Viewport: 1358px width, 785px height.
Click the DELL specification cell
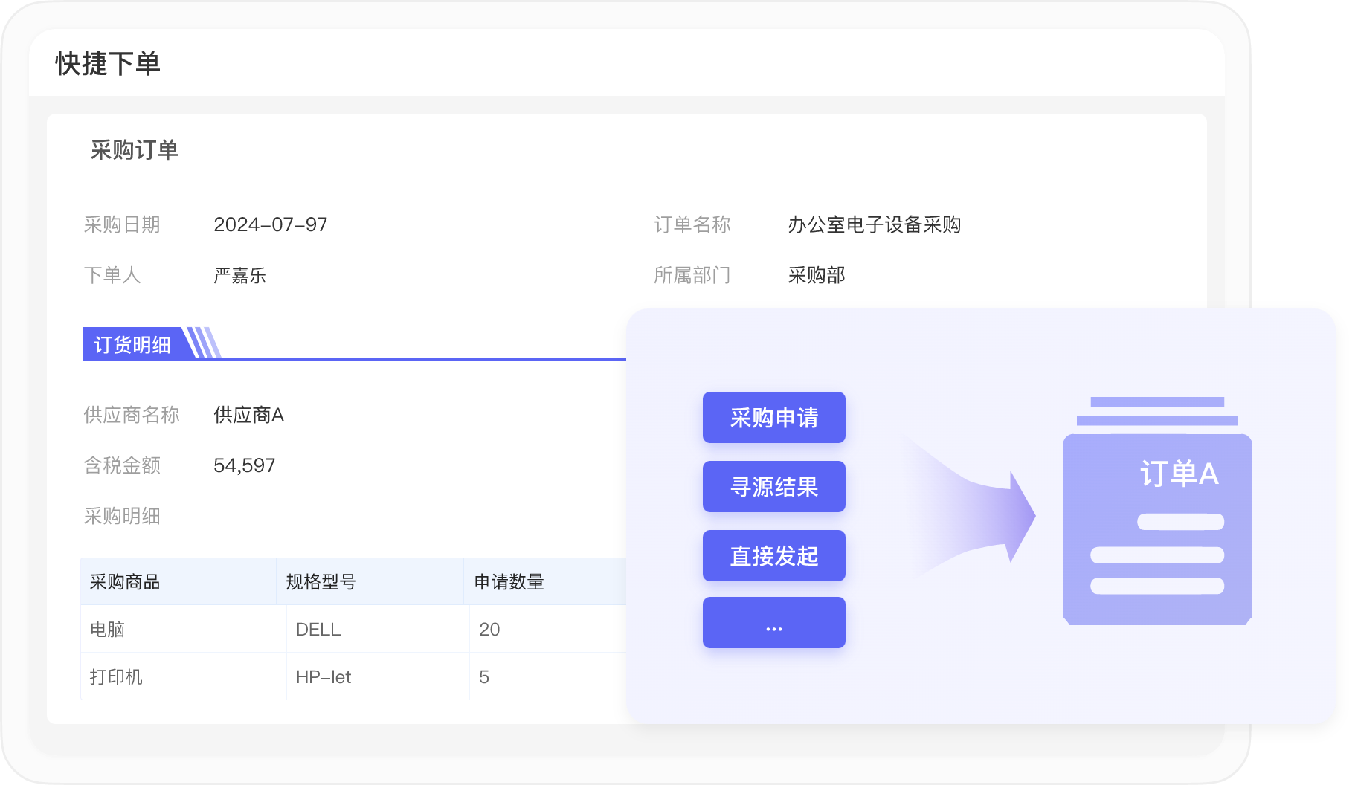click(x=318, y=630)
